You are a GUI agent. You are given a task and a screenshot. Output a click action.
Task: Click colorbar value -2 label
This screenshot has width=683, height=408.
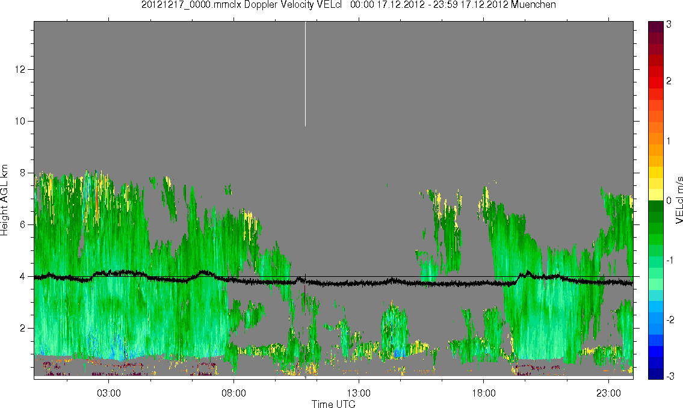click(x=670, y=320)
